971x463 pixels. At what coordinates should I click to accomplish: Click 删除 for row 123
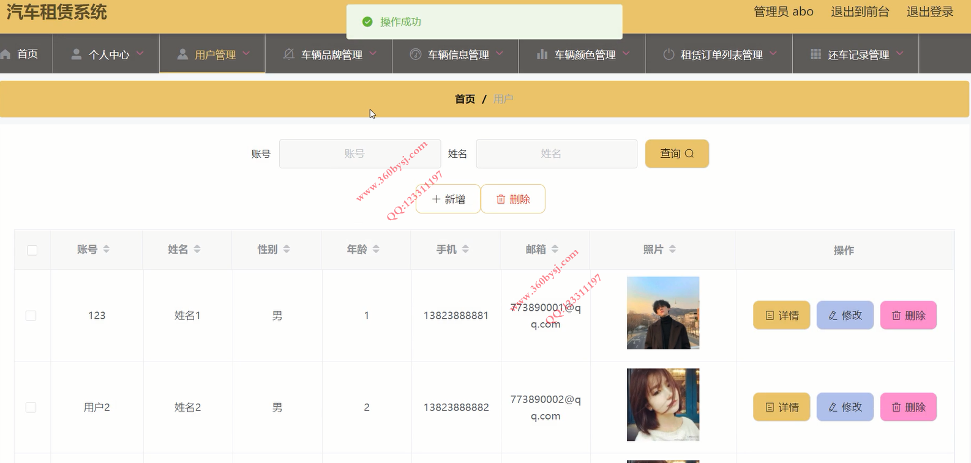coord(909,315)
